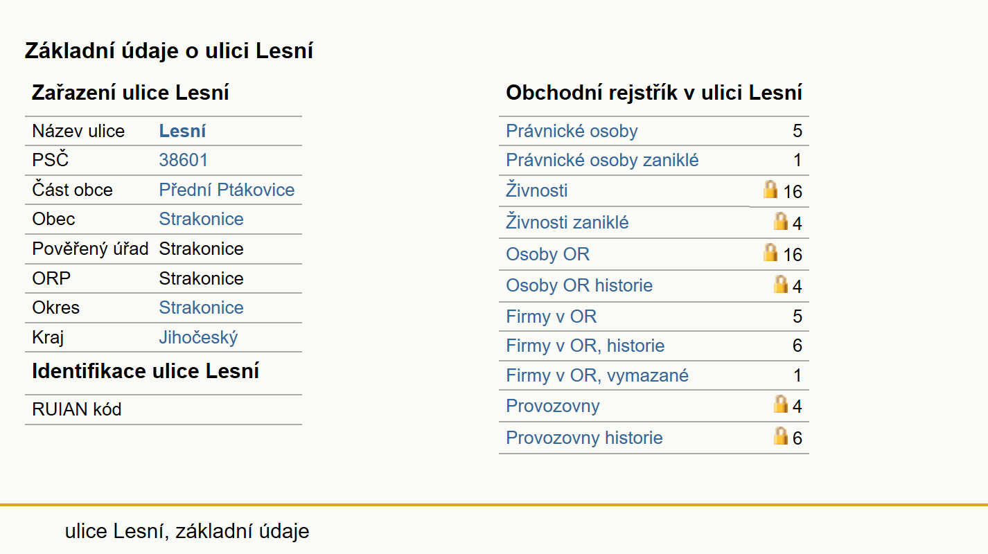Viewport: 988px width, 554px height.
Task: Click the postal code 38601 link
Action: coord(183,161)
